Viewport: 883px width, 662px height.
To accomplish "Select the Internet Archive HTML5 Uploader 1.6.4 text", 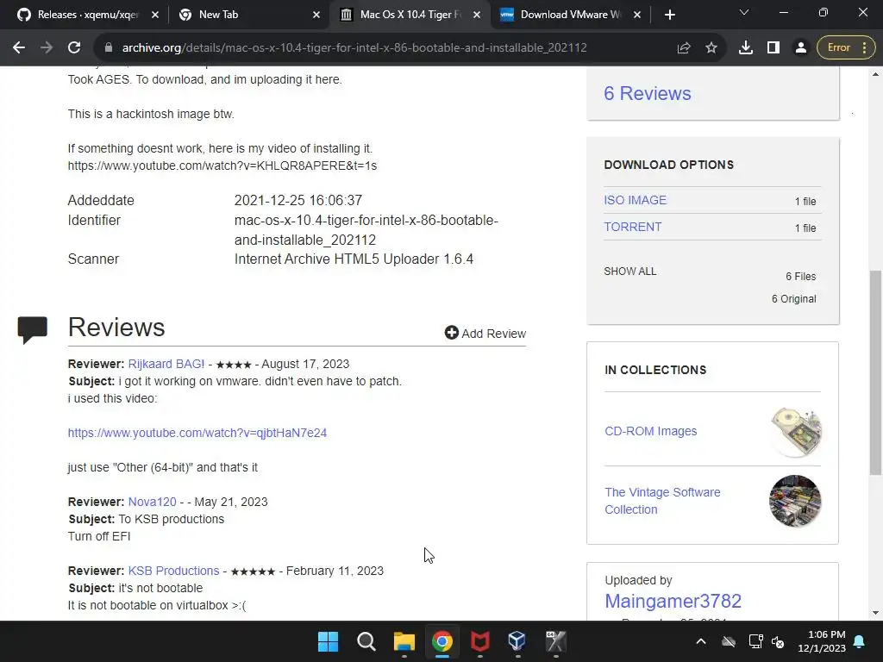I will (x=354, y=259).
